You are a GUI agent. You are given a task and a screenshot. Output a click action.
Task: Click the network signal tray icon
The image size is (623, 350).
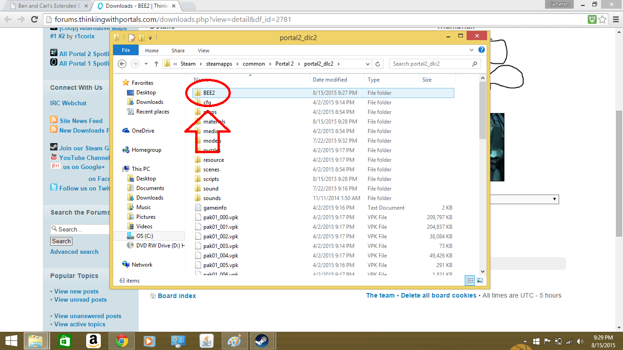coord(569,341)
